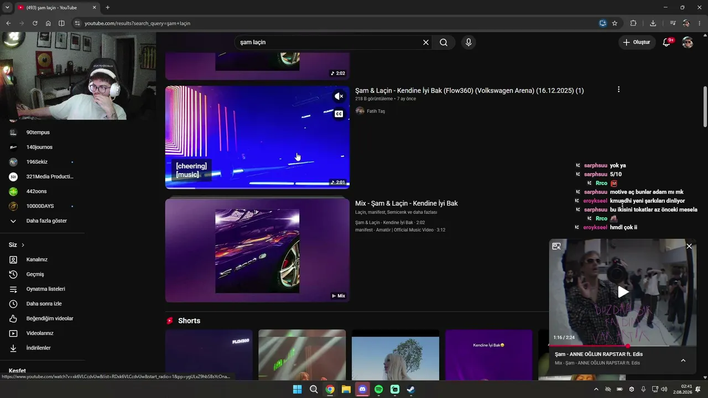Click the YouTube page vertical scrollbar

point(705,107)
